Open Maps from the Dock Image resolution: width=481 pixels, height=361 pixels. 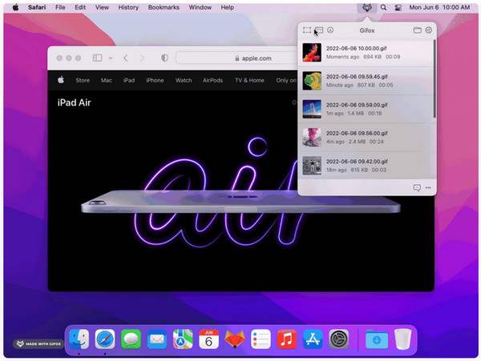point(183,339)
